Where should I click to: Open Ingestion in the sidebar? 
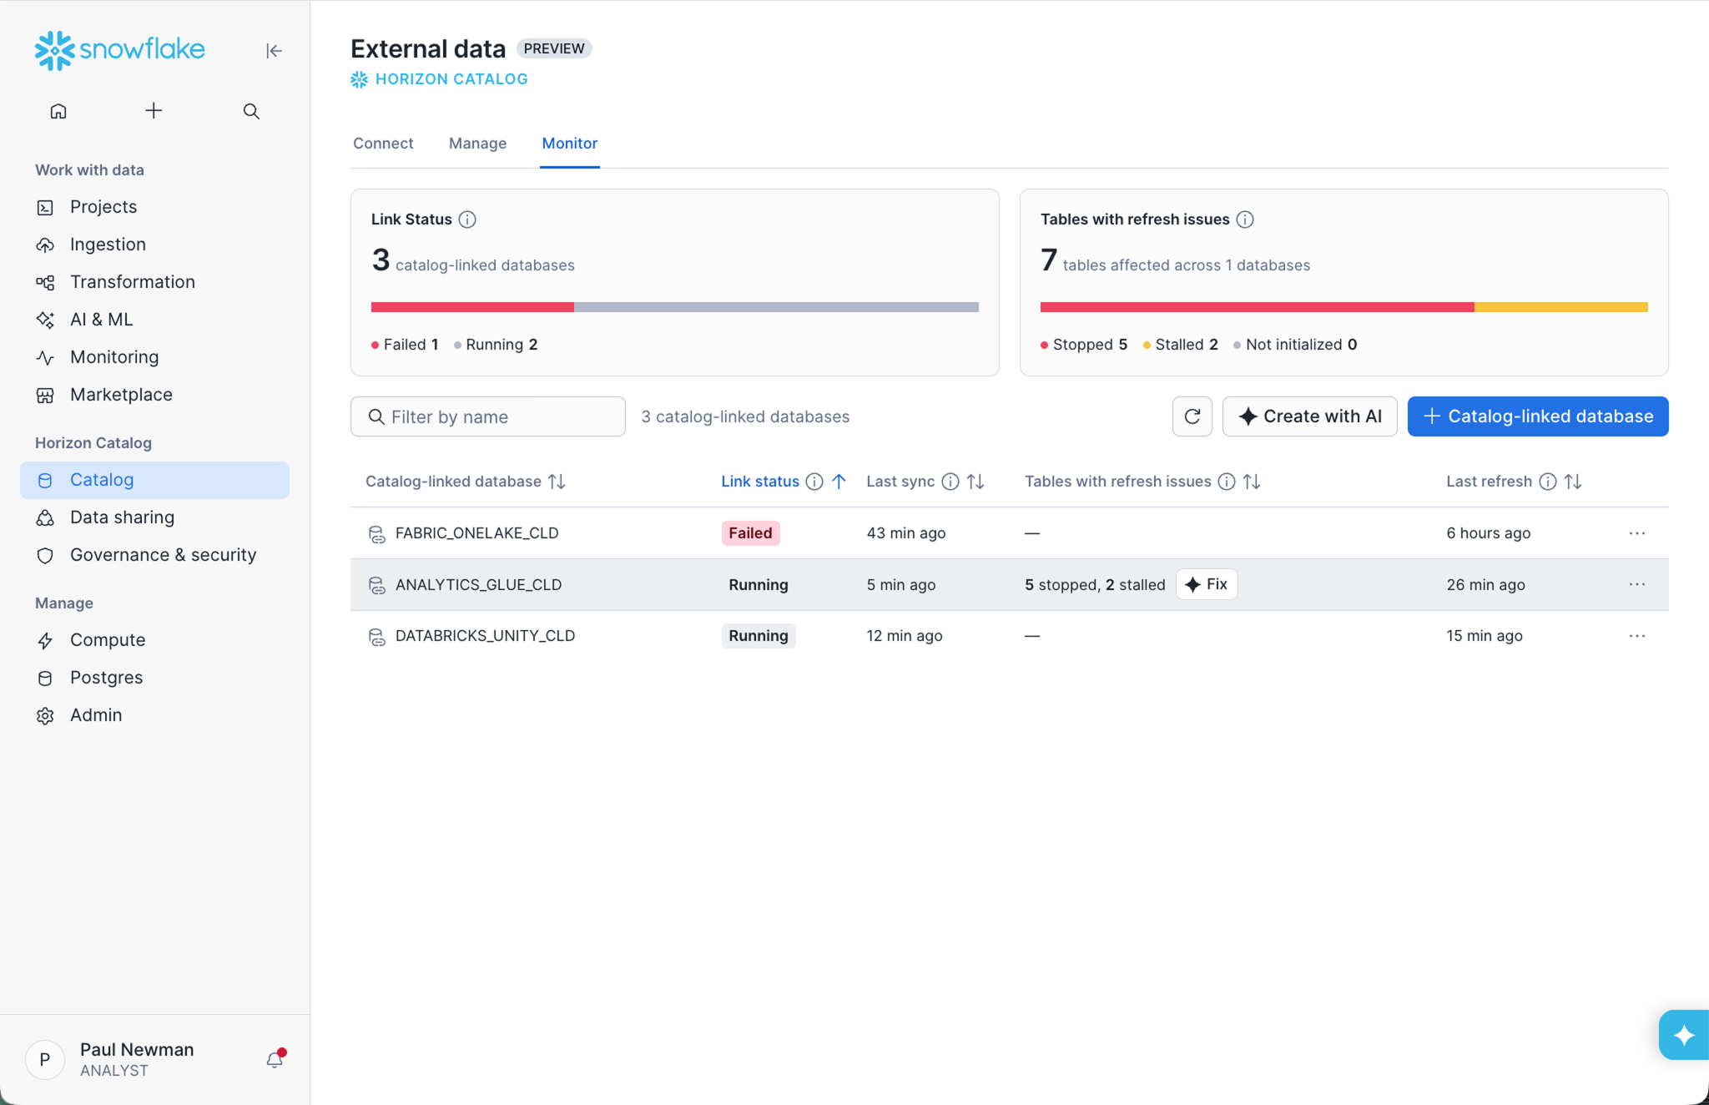(x=154, y=245)
